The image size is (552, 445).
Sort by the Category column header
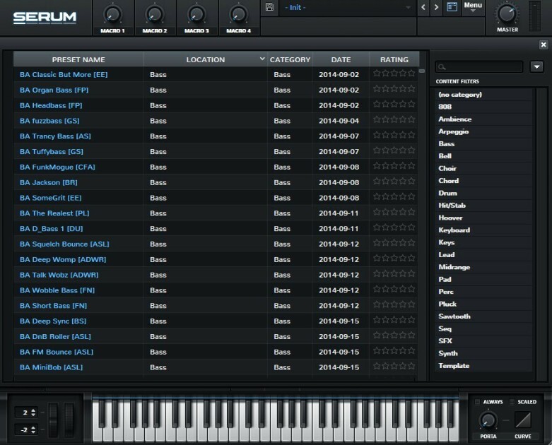tap(290, 59)
